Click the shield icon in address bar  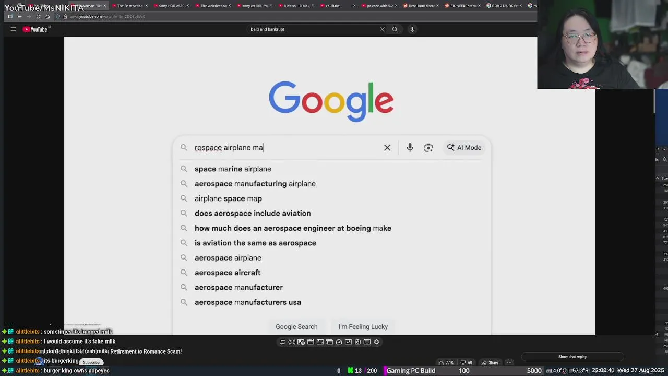coord(58,16)
